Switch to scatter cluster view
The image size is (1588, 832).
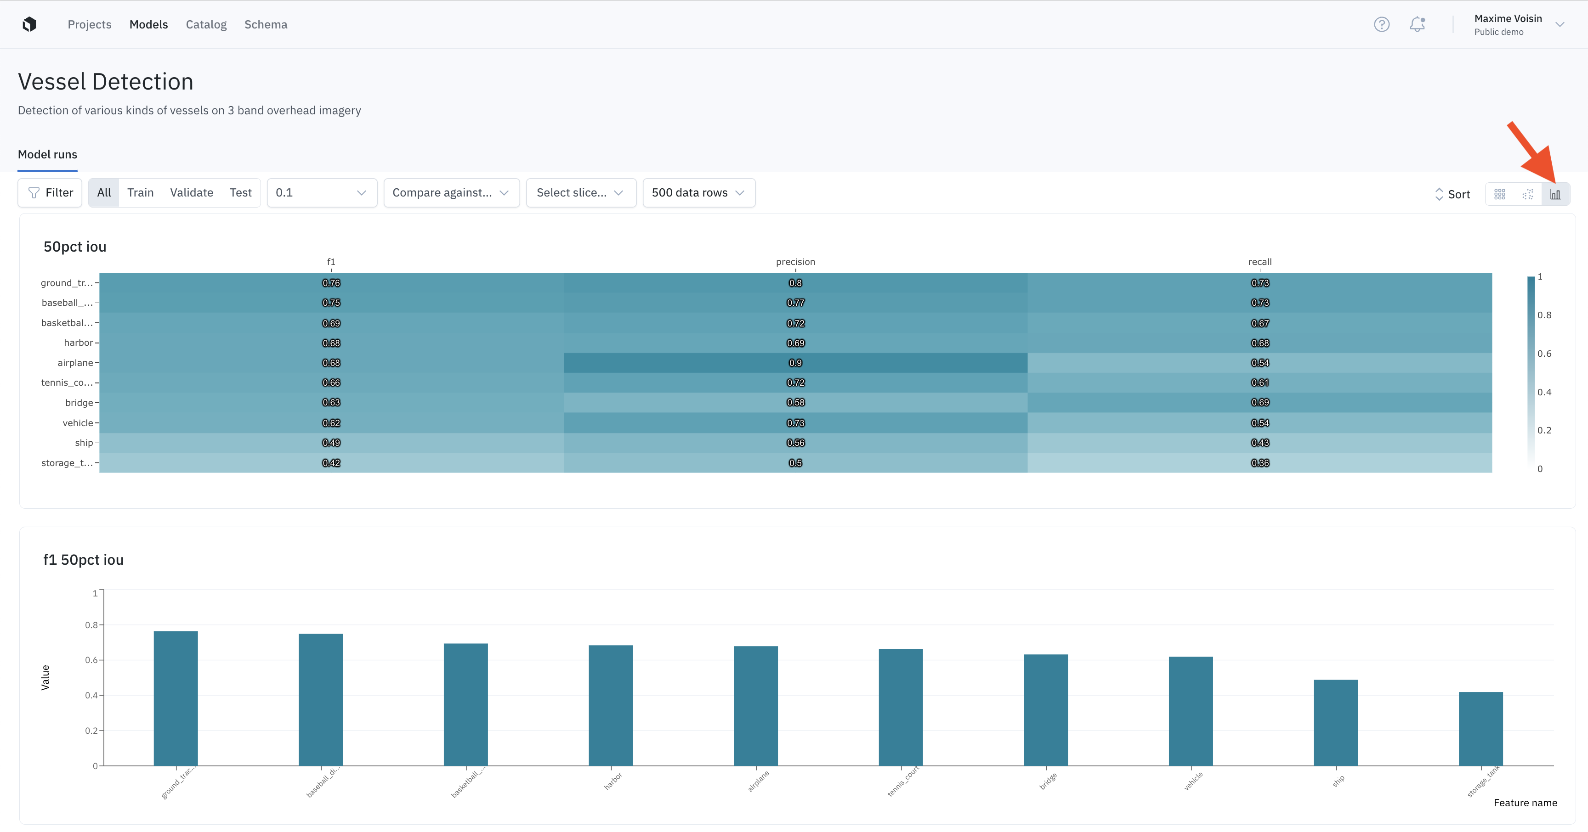(1528, 195)
